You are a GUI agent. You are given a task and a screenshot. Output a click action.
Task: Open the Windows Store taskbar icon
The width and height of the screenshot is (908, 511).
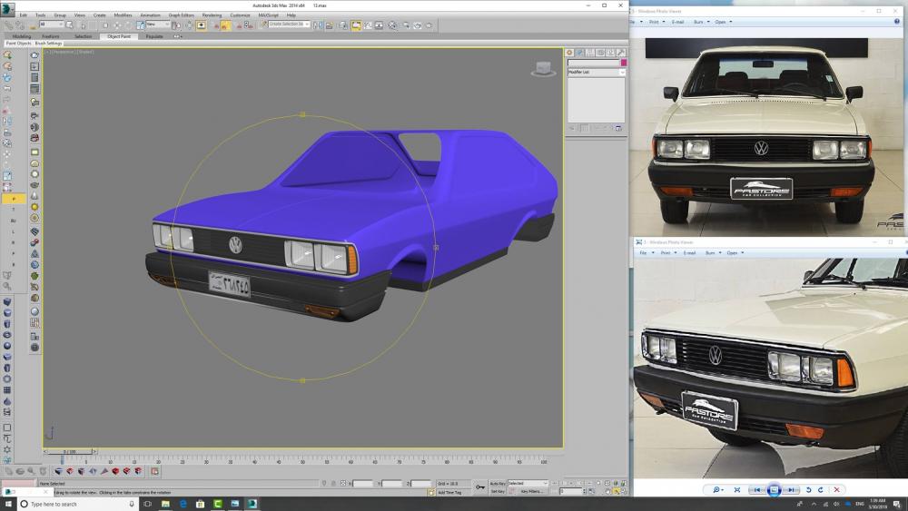tap(200, 504)
